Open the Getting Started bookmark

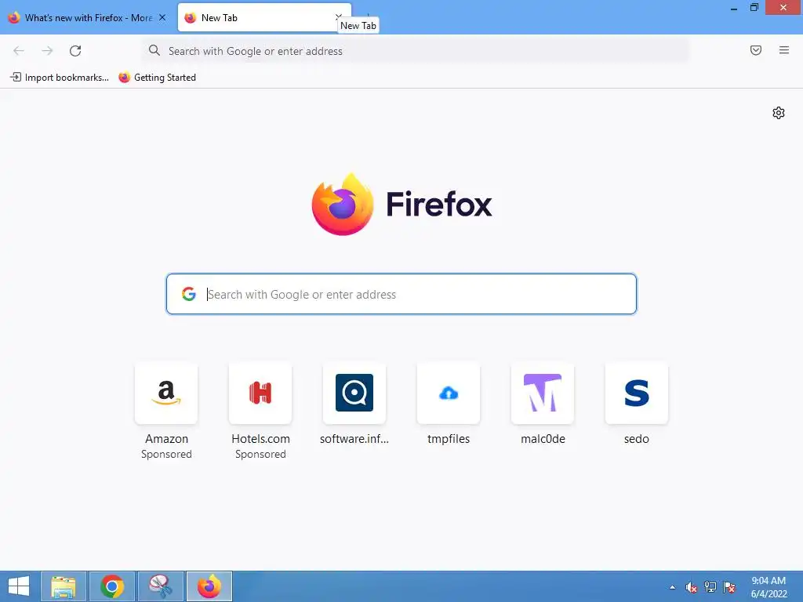(157, 78)
